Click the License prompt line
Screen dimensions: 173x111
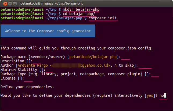click(x=12, y=78)
